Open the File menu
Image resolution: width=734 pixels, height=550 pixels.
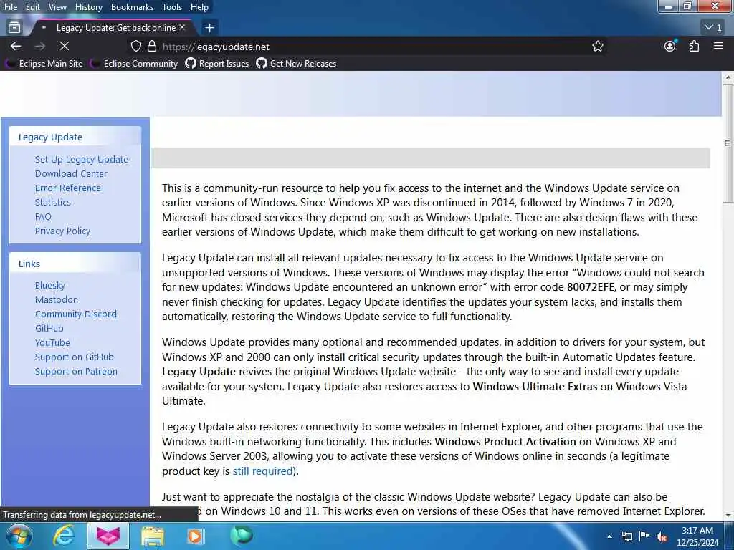[10, 7]
